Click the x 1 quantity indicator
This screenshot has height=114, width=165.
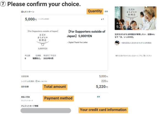pyautogui.click(x=102, y=19)
